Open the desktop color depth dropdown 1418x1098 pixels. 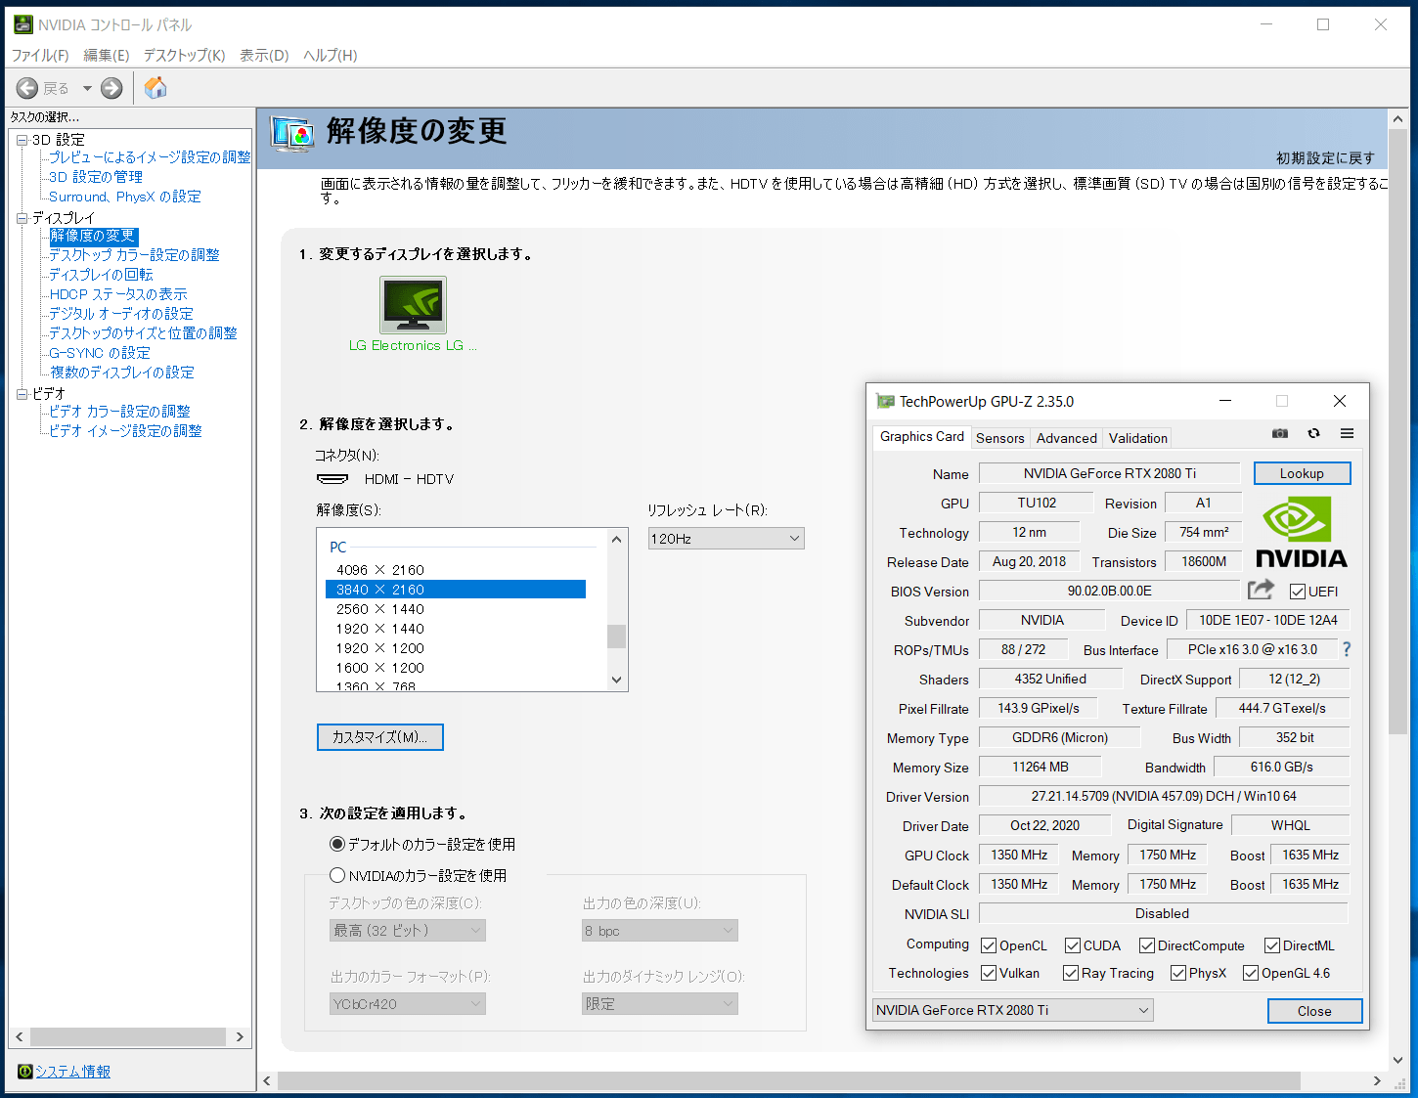408,931
